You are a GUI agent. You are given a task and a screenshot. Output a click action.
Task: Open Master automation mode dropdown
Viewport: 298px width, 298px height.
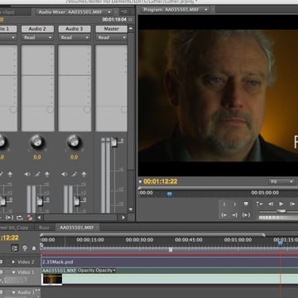coord(111,37)
